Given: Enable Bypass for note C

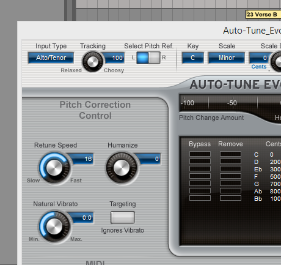Looking at the screenshot, I should pos(200,154).
